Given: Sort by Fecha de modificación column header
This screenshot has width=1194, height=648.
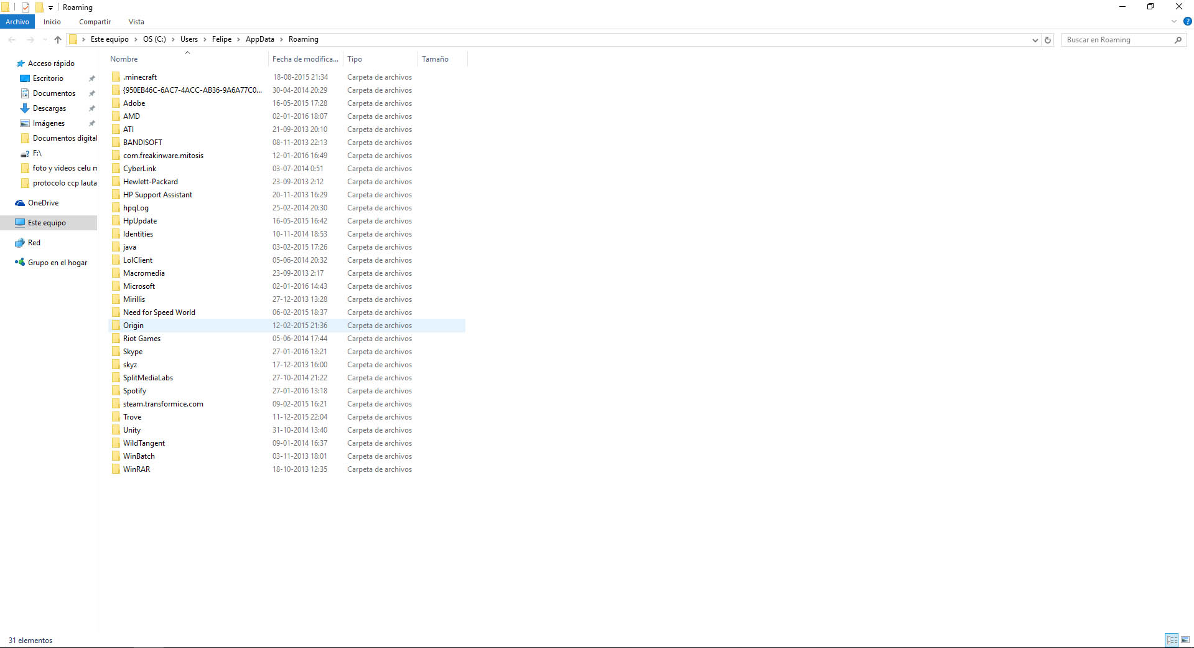Looking at the screenshot, I should pos(305,59).
